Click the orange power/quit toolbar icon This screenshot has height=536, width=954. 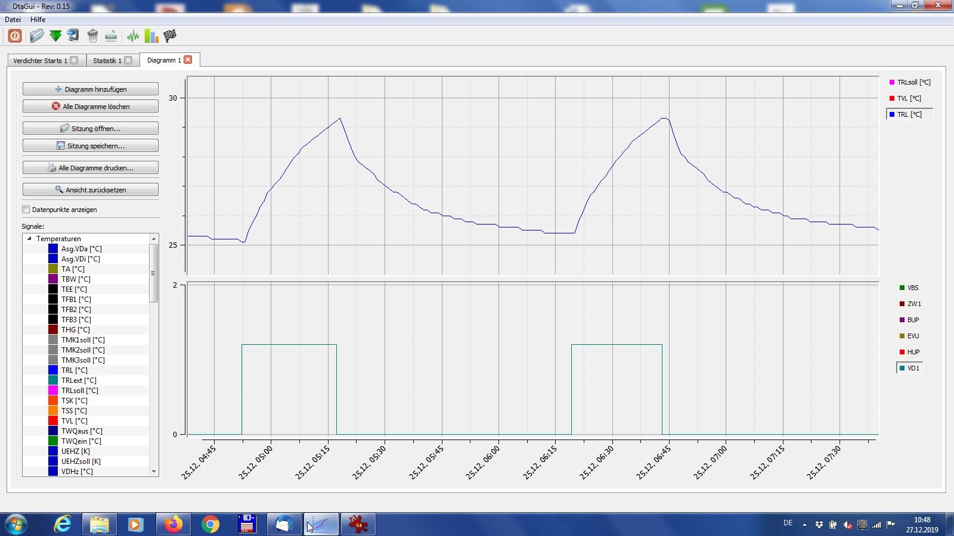coord(15,36)
